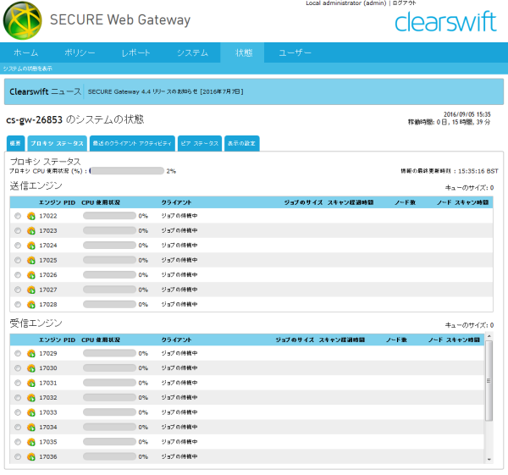Viewport: 508px width, 475px height.
Task: Switch to the プロキシ ステータス tab
Action: click(x=58, y=143)
